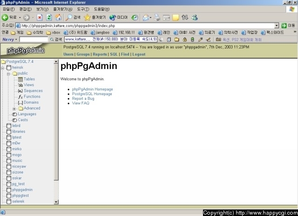Click the yellow note icon in toolbar
This screenshot has height=216, width=298.
tap(176, 18)
